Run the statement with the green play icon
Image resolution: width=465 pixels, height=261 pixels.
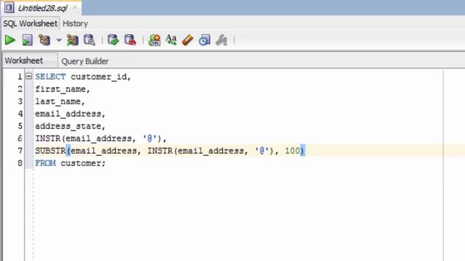tap(9, 40)
